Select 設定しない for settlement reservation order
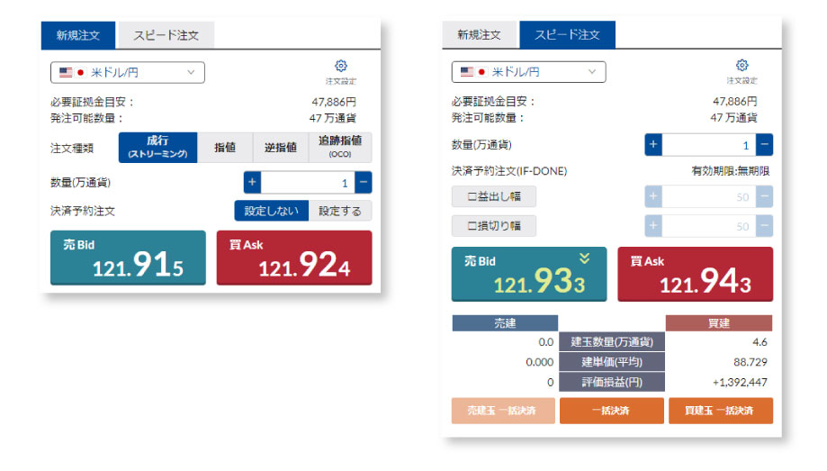This screenshot has height=471, width=827. tap(271, 211)
